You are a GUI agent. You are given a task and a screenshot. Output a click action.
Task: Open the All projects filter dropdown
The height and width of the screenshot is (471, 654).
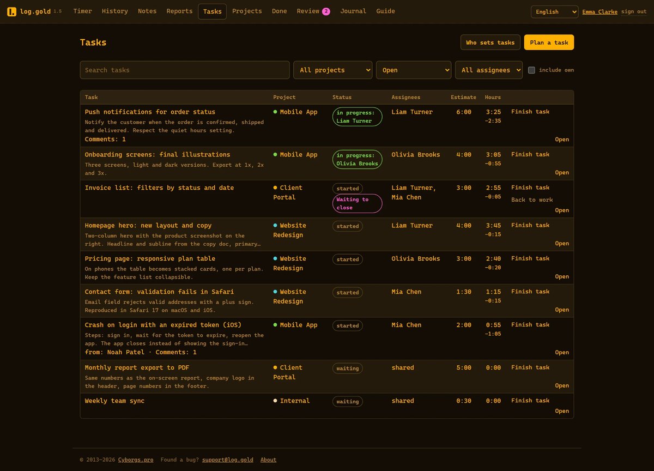[333, 70]
